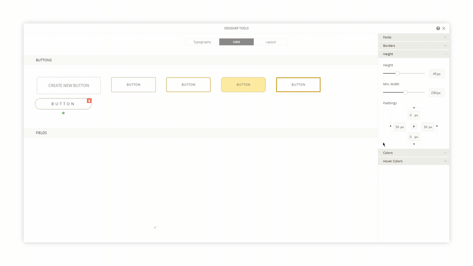Select the rounded pill BUTTON preset

(63, 104)
